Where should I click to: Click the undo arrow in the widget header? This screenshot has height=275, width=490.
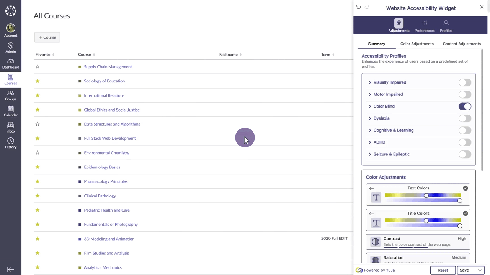click(358, 7)
